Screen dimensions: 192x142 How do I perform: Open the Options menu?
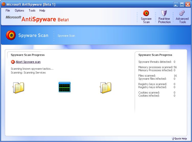point(19,11)
